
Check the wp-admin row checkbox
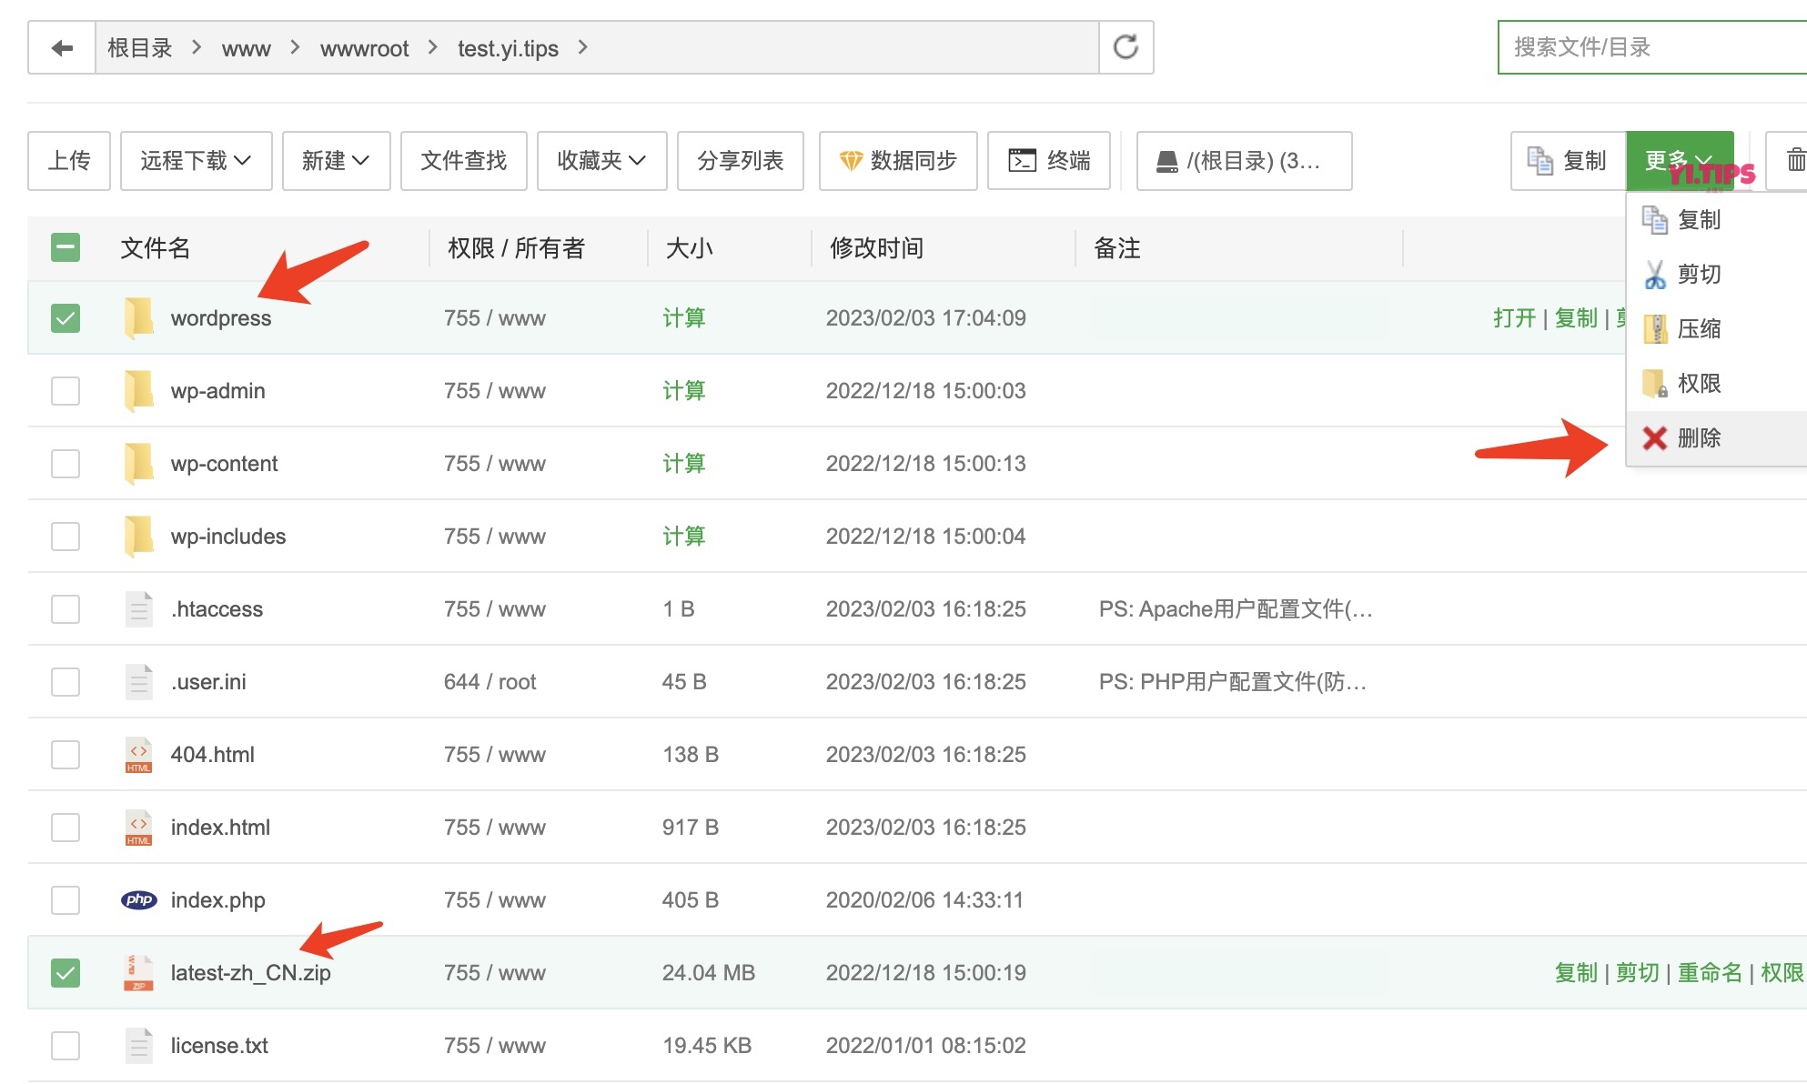click(x=65, y=391)
